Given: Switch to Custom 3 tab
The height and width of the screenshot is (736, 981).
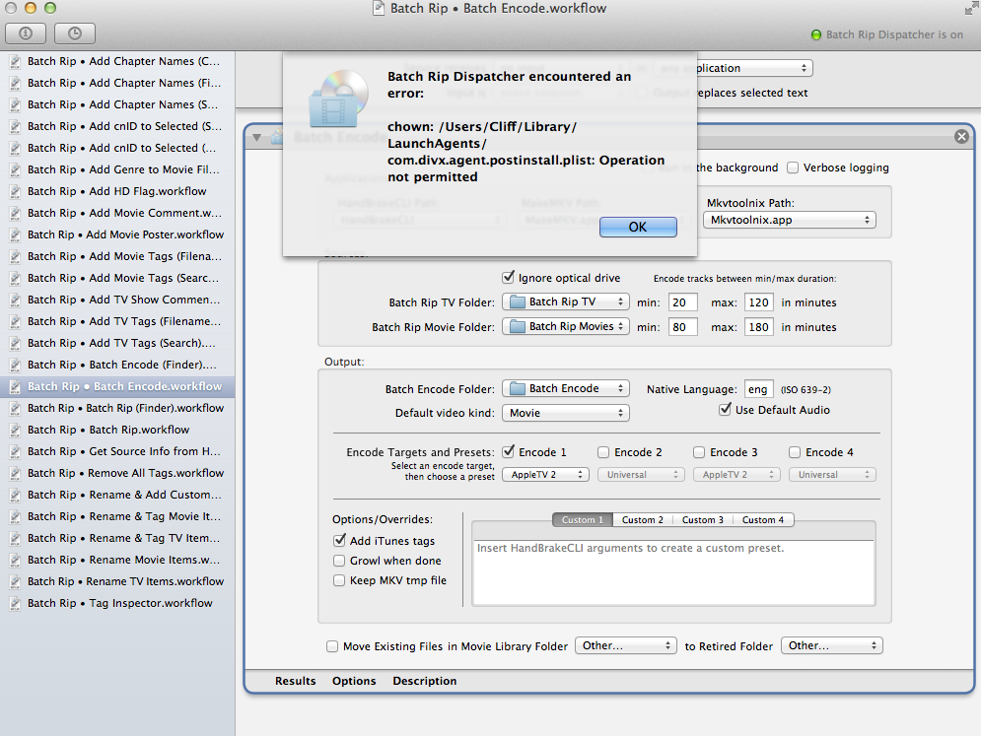Looking at the screenshot, I should (703, 520).
